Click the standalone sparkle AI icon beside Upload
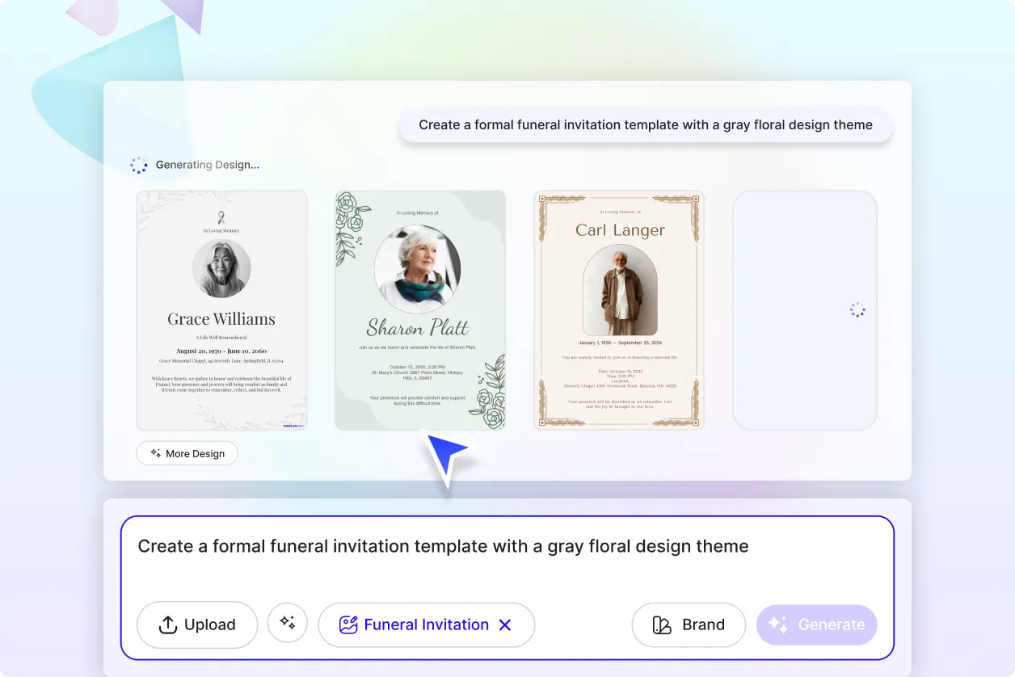 click(287, 624)
